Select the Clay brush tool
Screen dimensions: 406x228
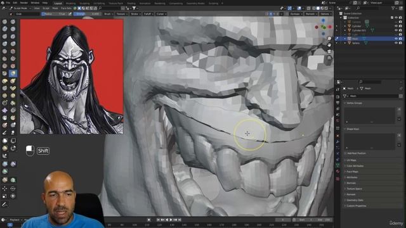tap(4, 29)
